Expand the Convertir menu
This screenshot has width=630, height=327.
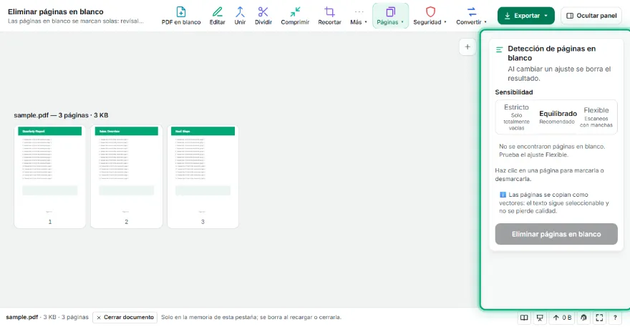[471, 16]
